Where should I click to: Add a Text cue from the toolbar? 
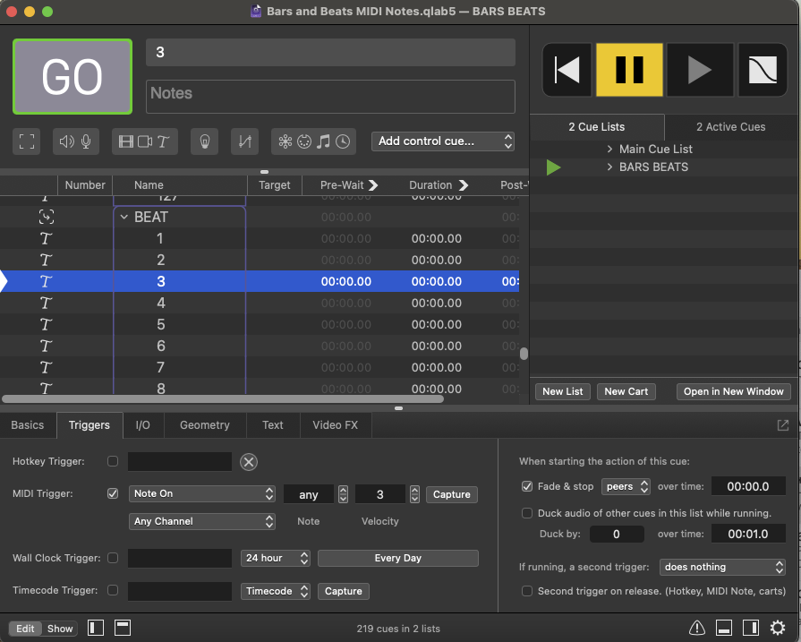[x=164, y=141]
